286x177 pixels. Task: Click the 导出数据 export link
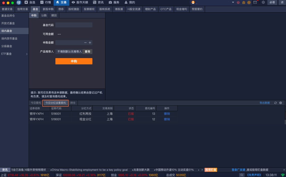tap(264, 103)
